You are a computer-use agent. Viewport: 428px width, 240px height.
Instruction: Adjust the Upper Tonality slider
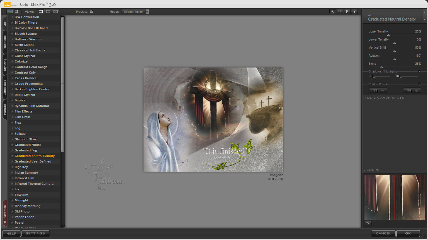pyautogui.click(x=388, y=35)
